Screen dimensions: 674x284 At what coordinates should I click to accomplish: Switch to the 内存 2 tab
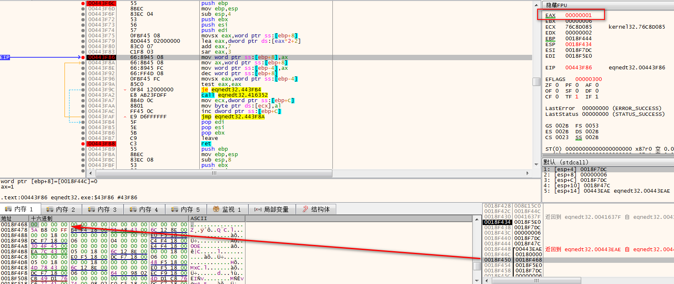[61, 209]
